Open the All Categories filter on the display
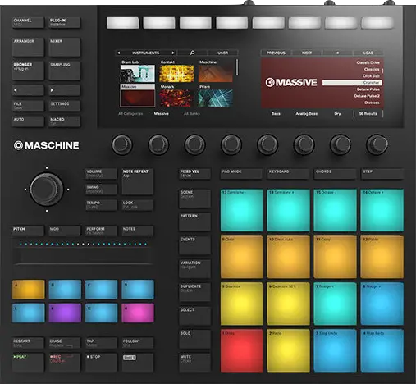 point(130,113)
